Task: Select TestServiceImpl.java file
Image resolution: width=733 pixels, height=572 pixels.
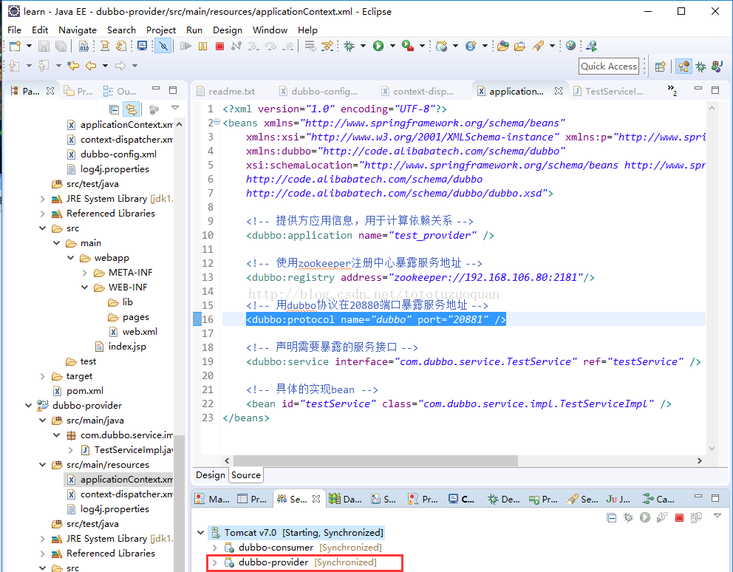Action: (x=126, y=450)
